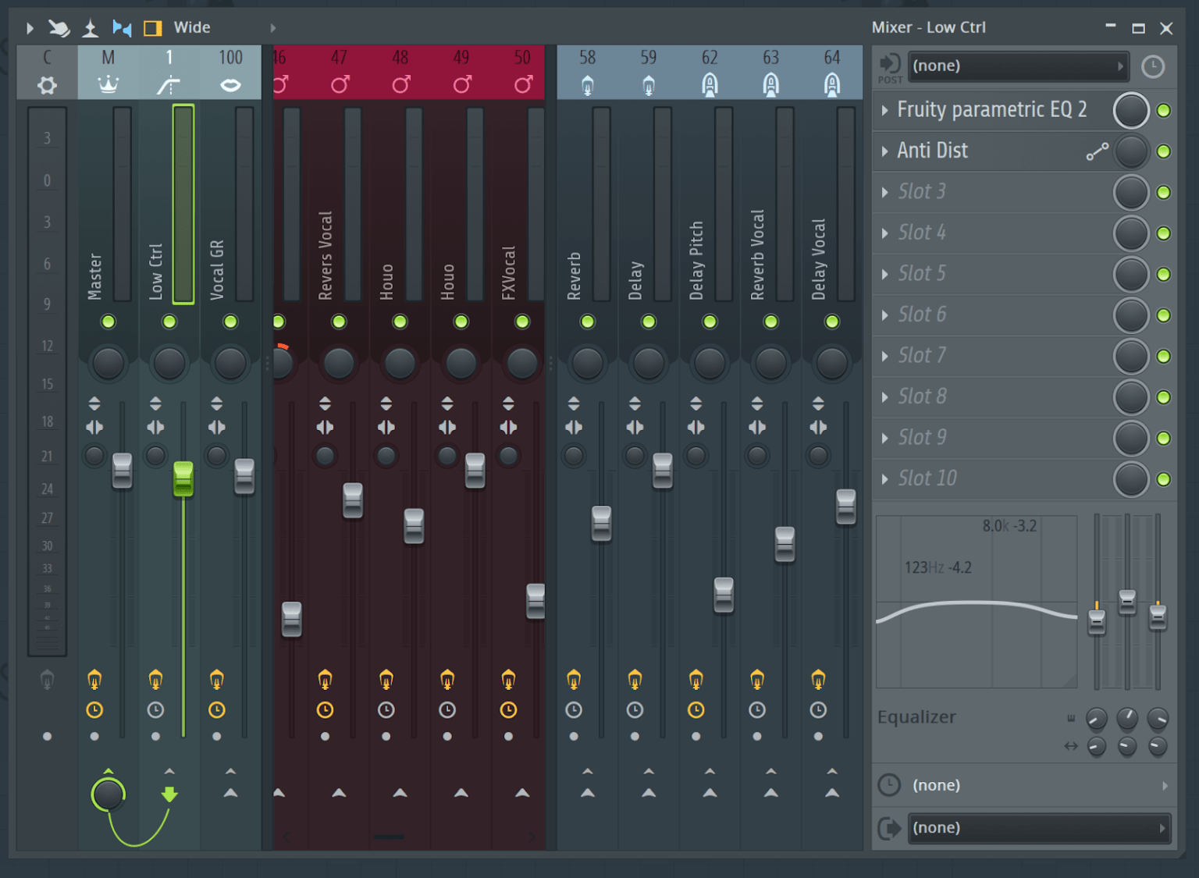The image size is (1199, 878).
Task: Open mixer options arrow menu at top-left
Action: click(30, 28)
